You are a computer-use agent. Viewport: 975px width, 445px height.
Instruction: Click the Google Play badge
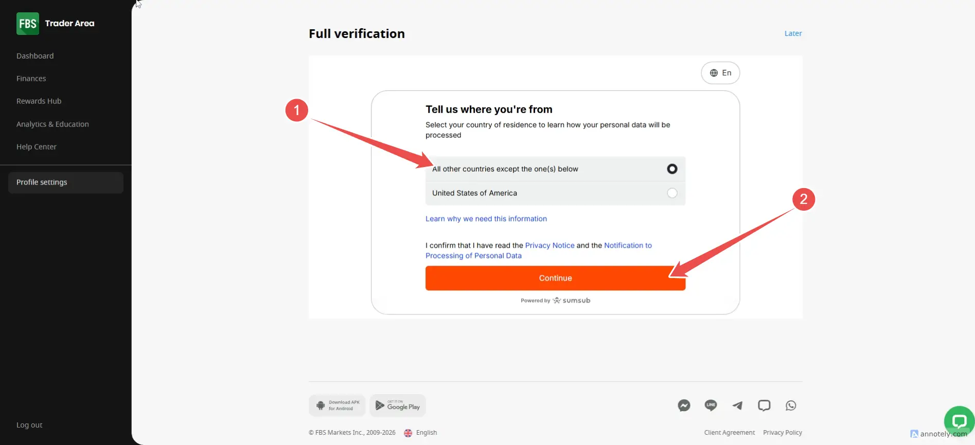(398, 405)
